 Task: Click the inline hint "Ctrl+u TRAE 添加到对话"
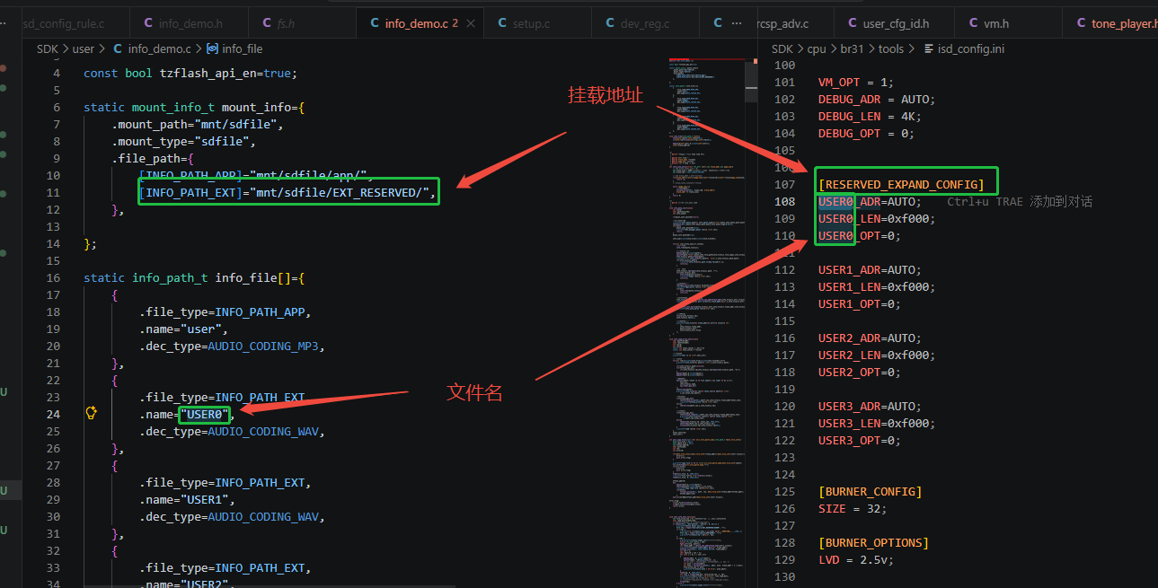[1020, 202]
